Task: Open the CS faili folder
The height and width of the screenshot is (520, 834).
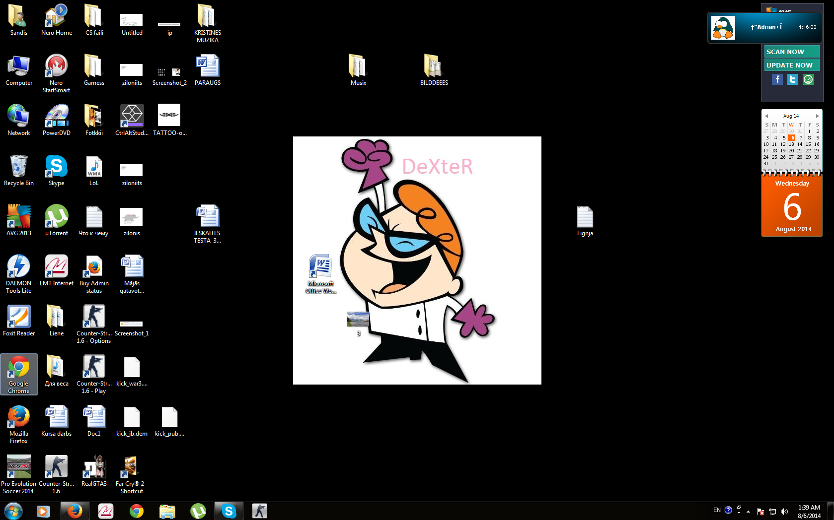Action: click(94, 20)
